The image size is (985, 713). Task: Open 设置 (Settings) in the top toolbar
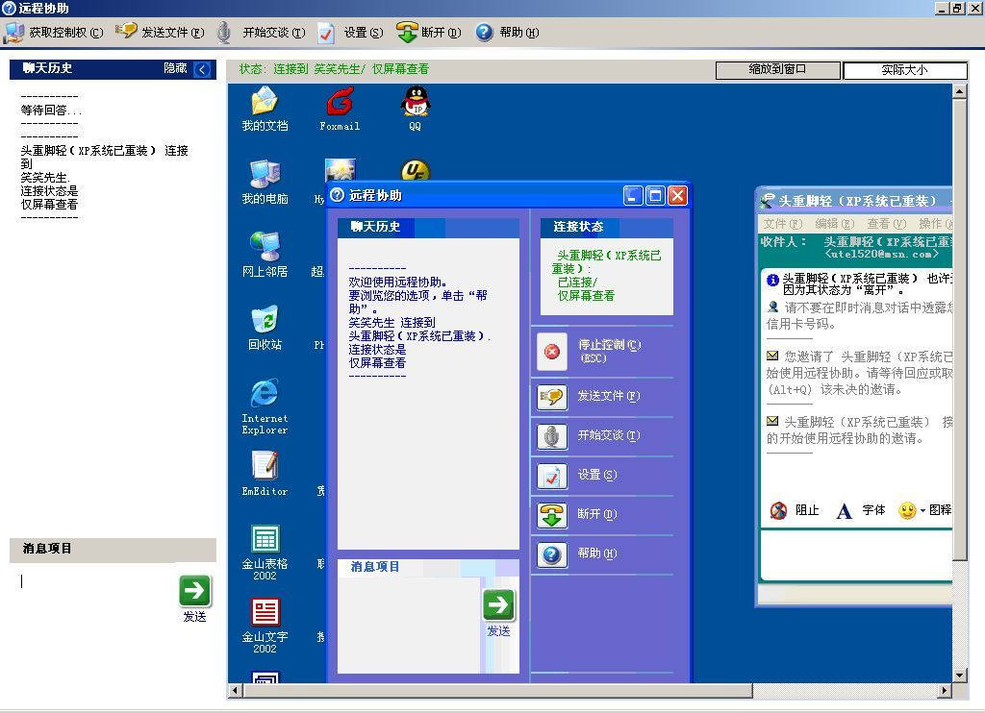click(x=350, y=33)
